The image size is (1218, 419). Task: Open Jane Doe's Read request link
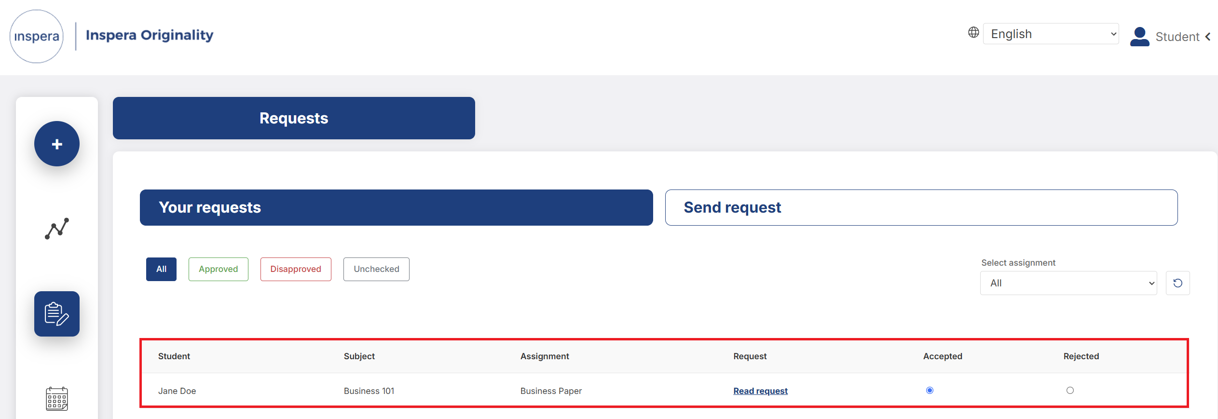pos(760,391)
